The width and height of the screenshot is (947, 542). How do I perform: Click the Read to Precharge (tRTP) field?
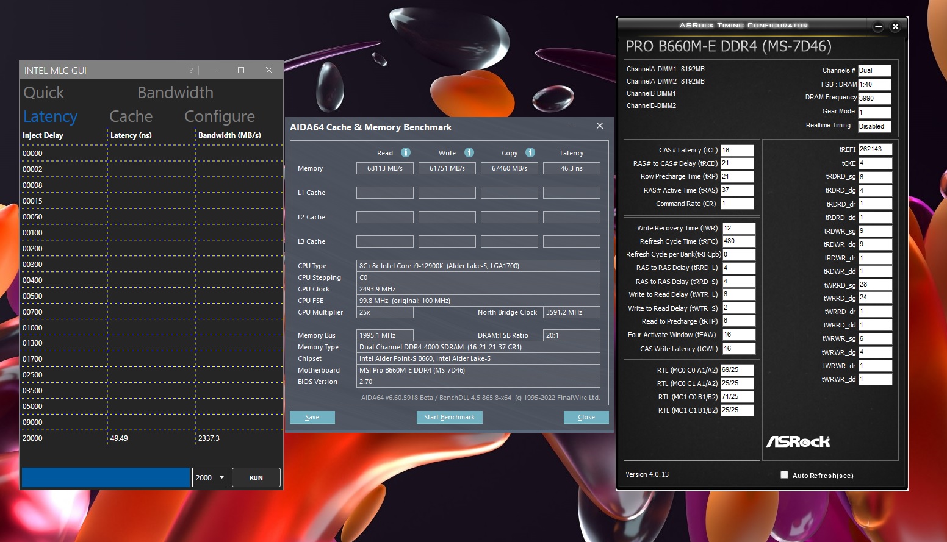click(x=739, y=321)
